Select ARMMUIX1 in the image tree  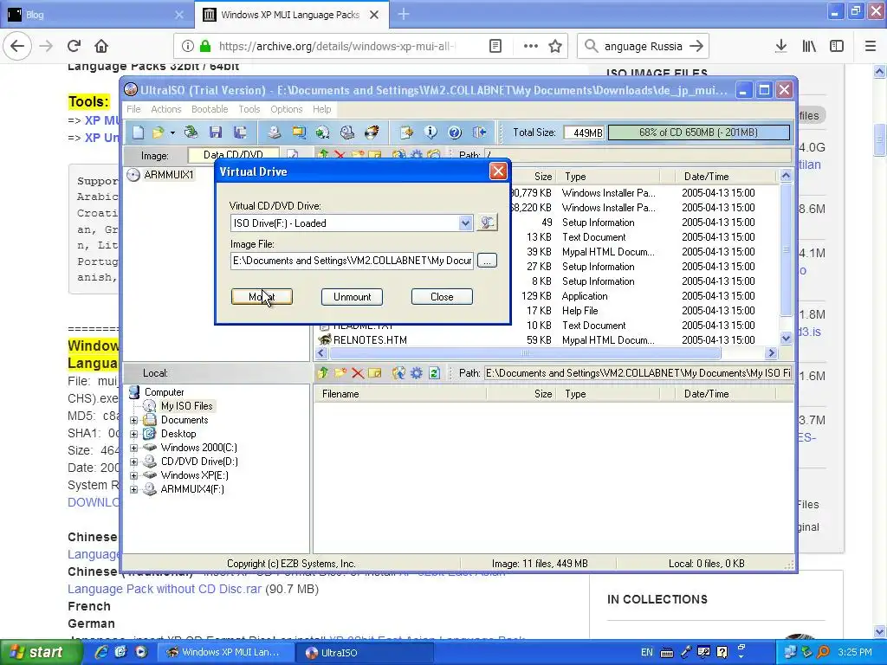tap(169, 175)
